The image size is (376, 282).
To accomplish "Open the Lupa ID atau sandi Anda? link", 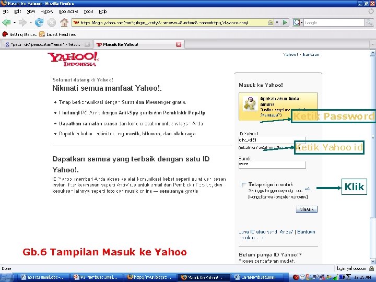I will [x=266, y=232].
